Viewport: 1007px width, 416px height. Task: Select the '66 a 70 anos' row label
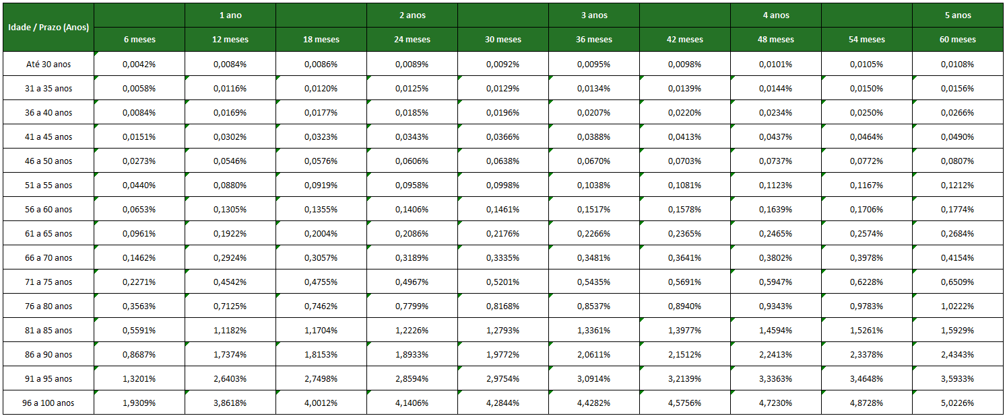point(48,257)
